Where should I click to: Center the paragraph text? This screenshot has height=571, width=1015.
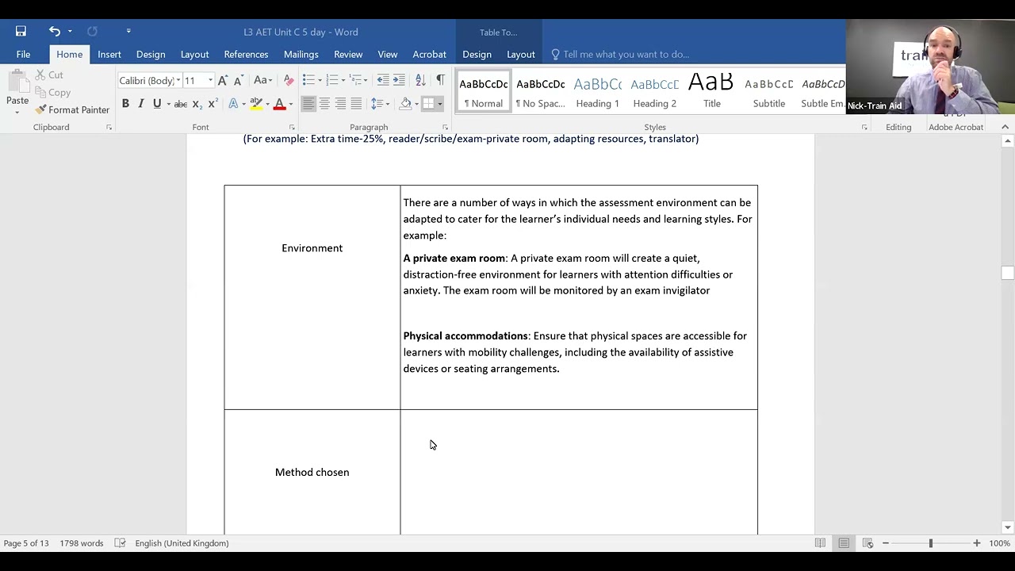click(324, 104)
